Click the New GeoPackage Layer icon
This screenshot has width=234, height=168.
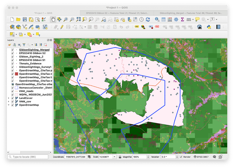(18, 27)
